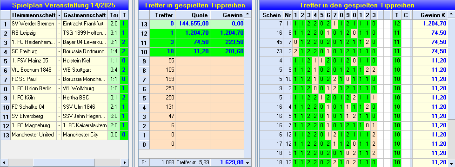The width and height of the screenshot is (455, 167).
Task: Click the VfB Stuttgart cell
Action: 85,70
